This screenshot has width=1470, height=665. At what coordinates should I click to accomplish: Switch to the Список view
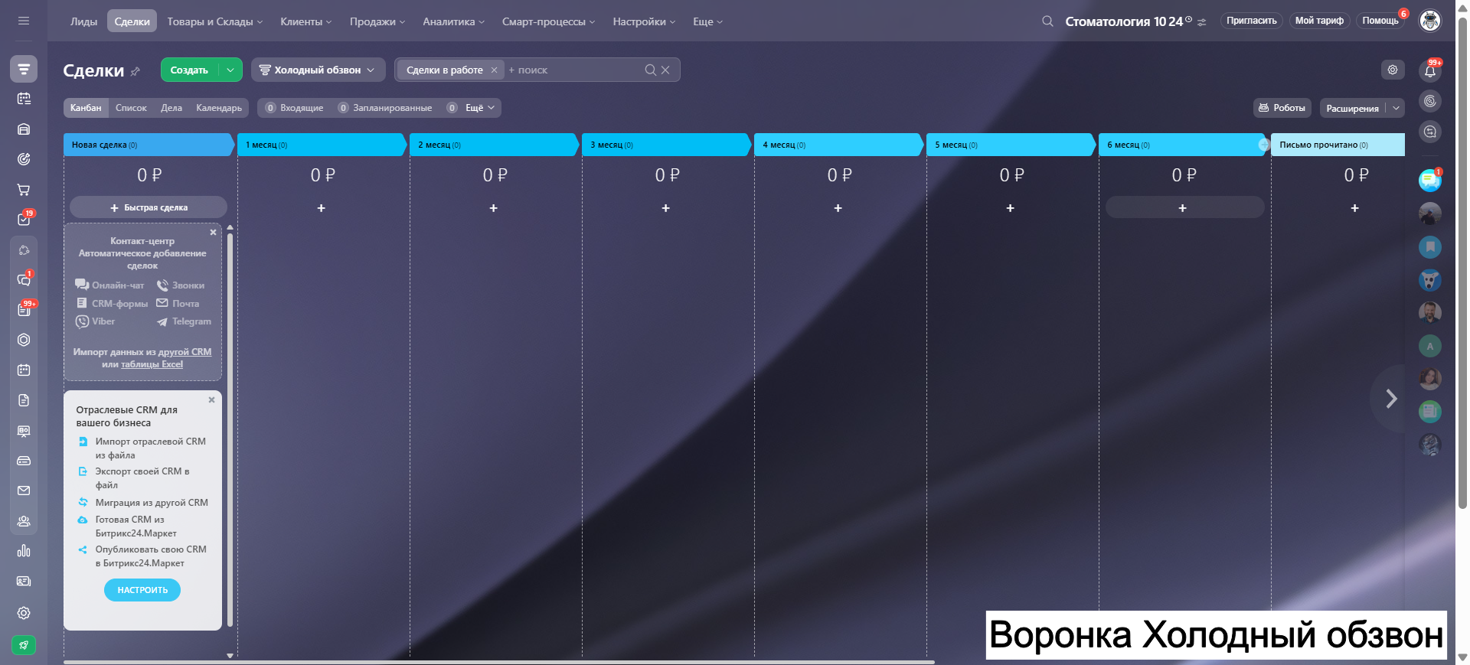[131, 108]
